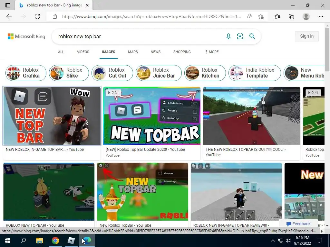Open File Explorer from taskbar
The width and height of the screenshot is (330, 247).
coord(39,241)
